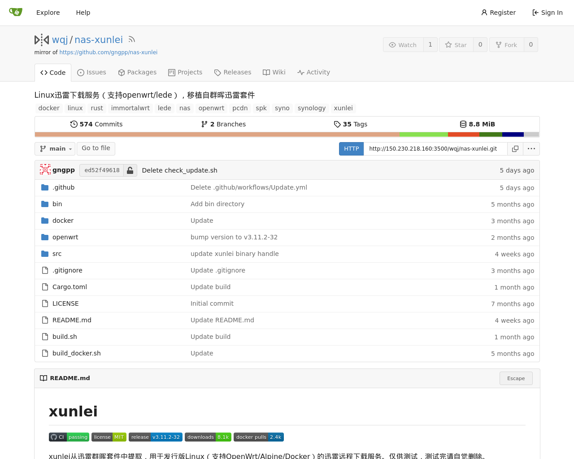Viewport: 574px width, 459px height.
Task: Click the Go to file button
Action: tap(96, 148)
